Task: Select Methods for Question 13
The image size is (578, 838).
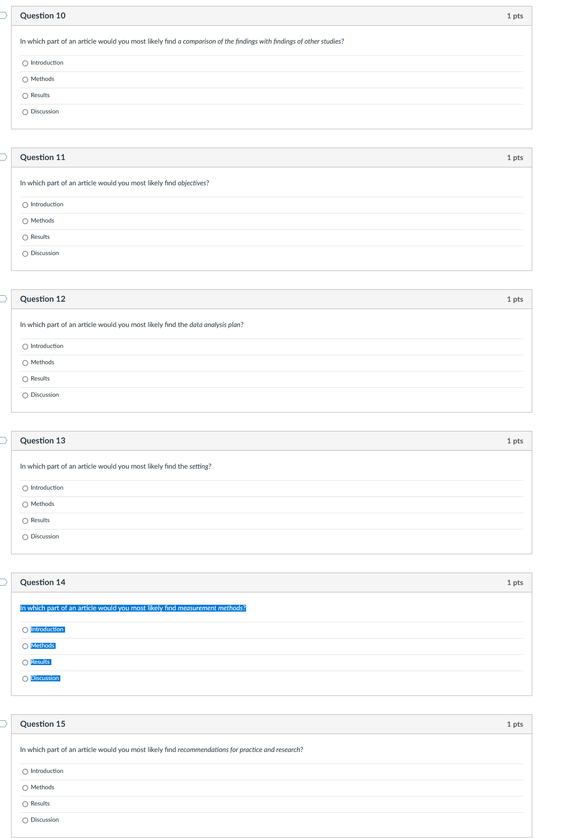Action: click(x=25, y=505)
